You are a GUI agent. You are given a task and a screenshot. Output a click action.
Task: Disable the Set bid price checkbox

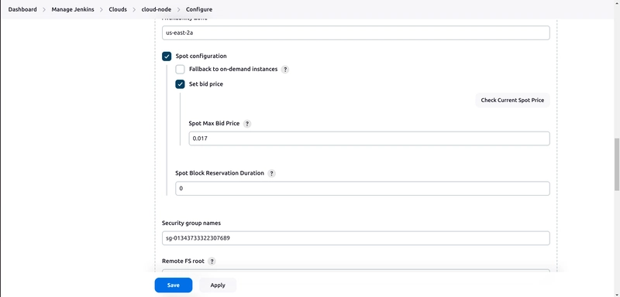(180, 84)
